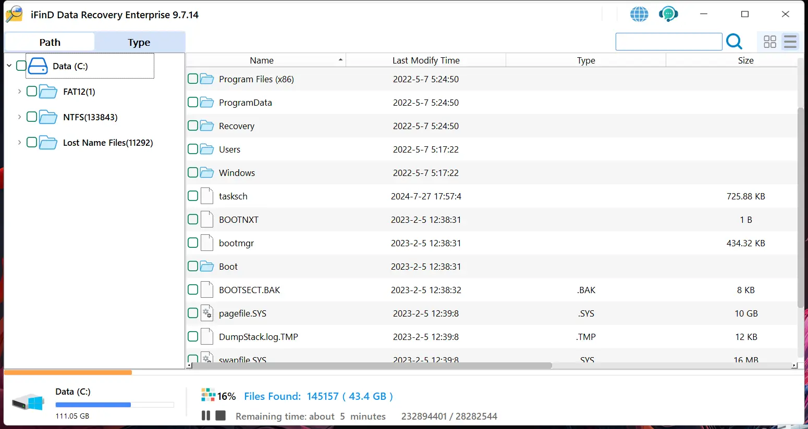Click the BOOTNXT file icon
The height and width of the screenshot is (429, 808).
coord(207,220)
